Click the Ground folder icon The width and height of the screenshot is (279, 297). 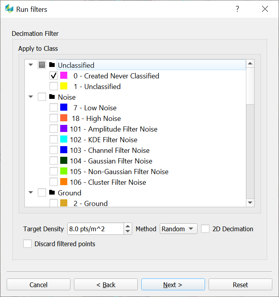52,193
